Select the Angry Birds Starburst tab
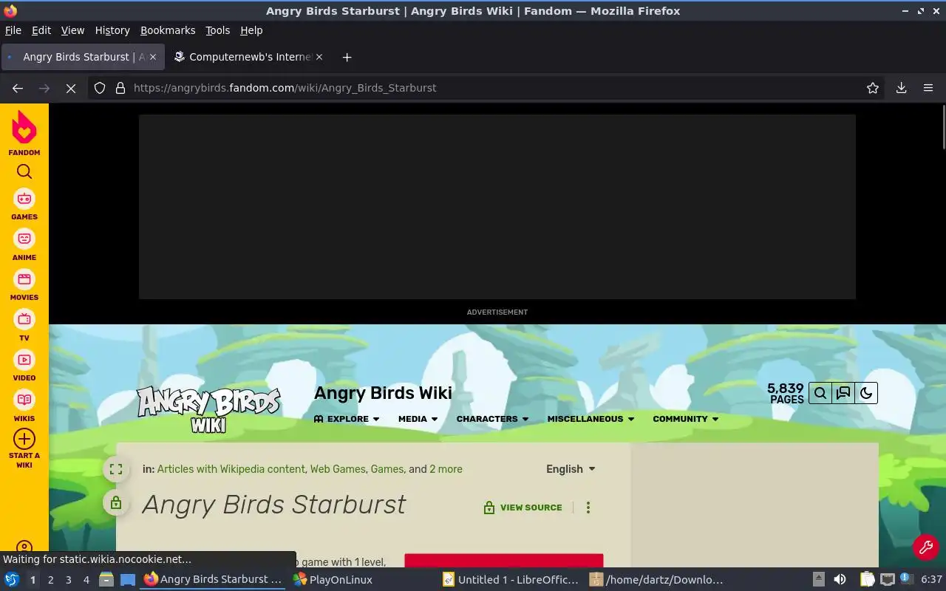 coord(83,57)
